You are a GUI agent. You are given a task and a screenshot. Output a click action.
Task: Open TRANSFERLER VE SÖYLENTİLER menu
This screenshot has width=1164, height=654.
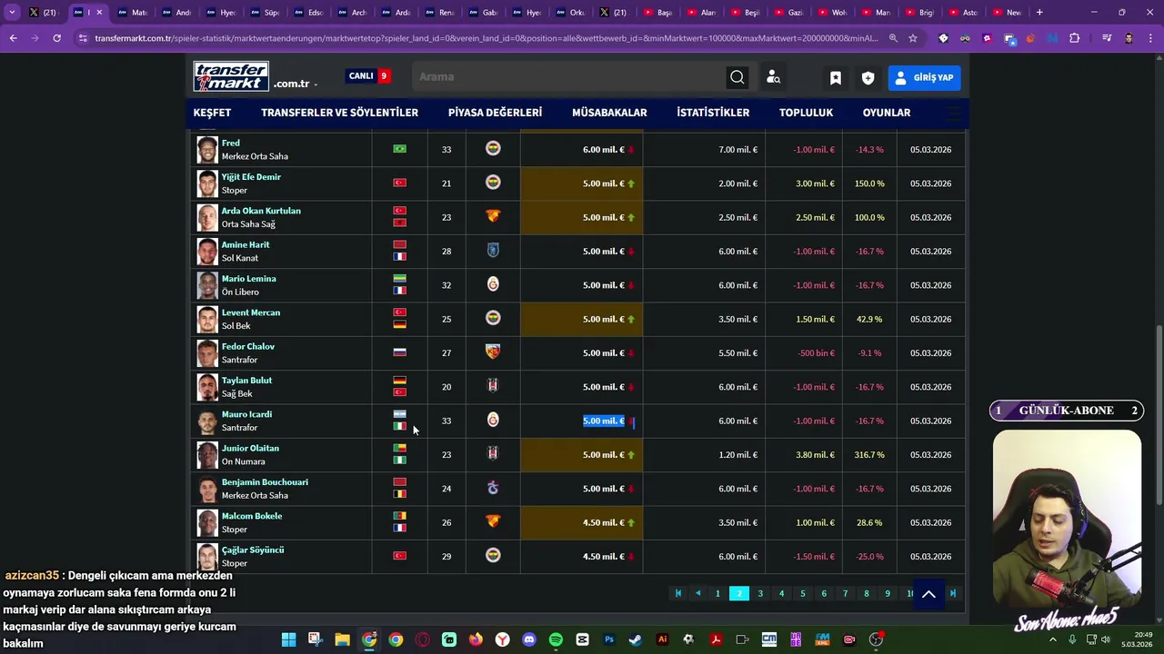[339, 113]
